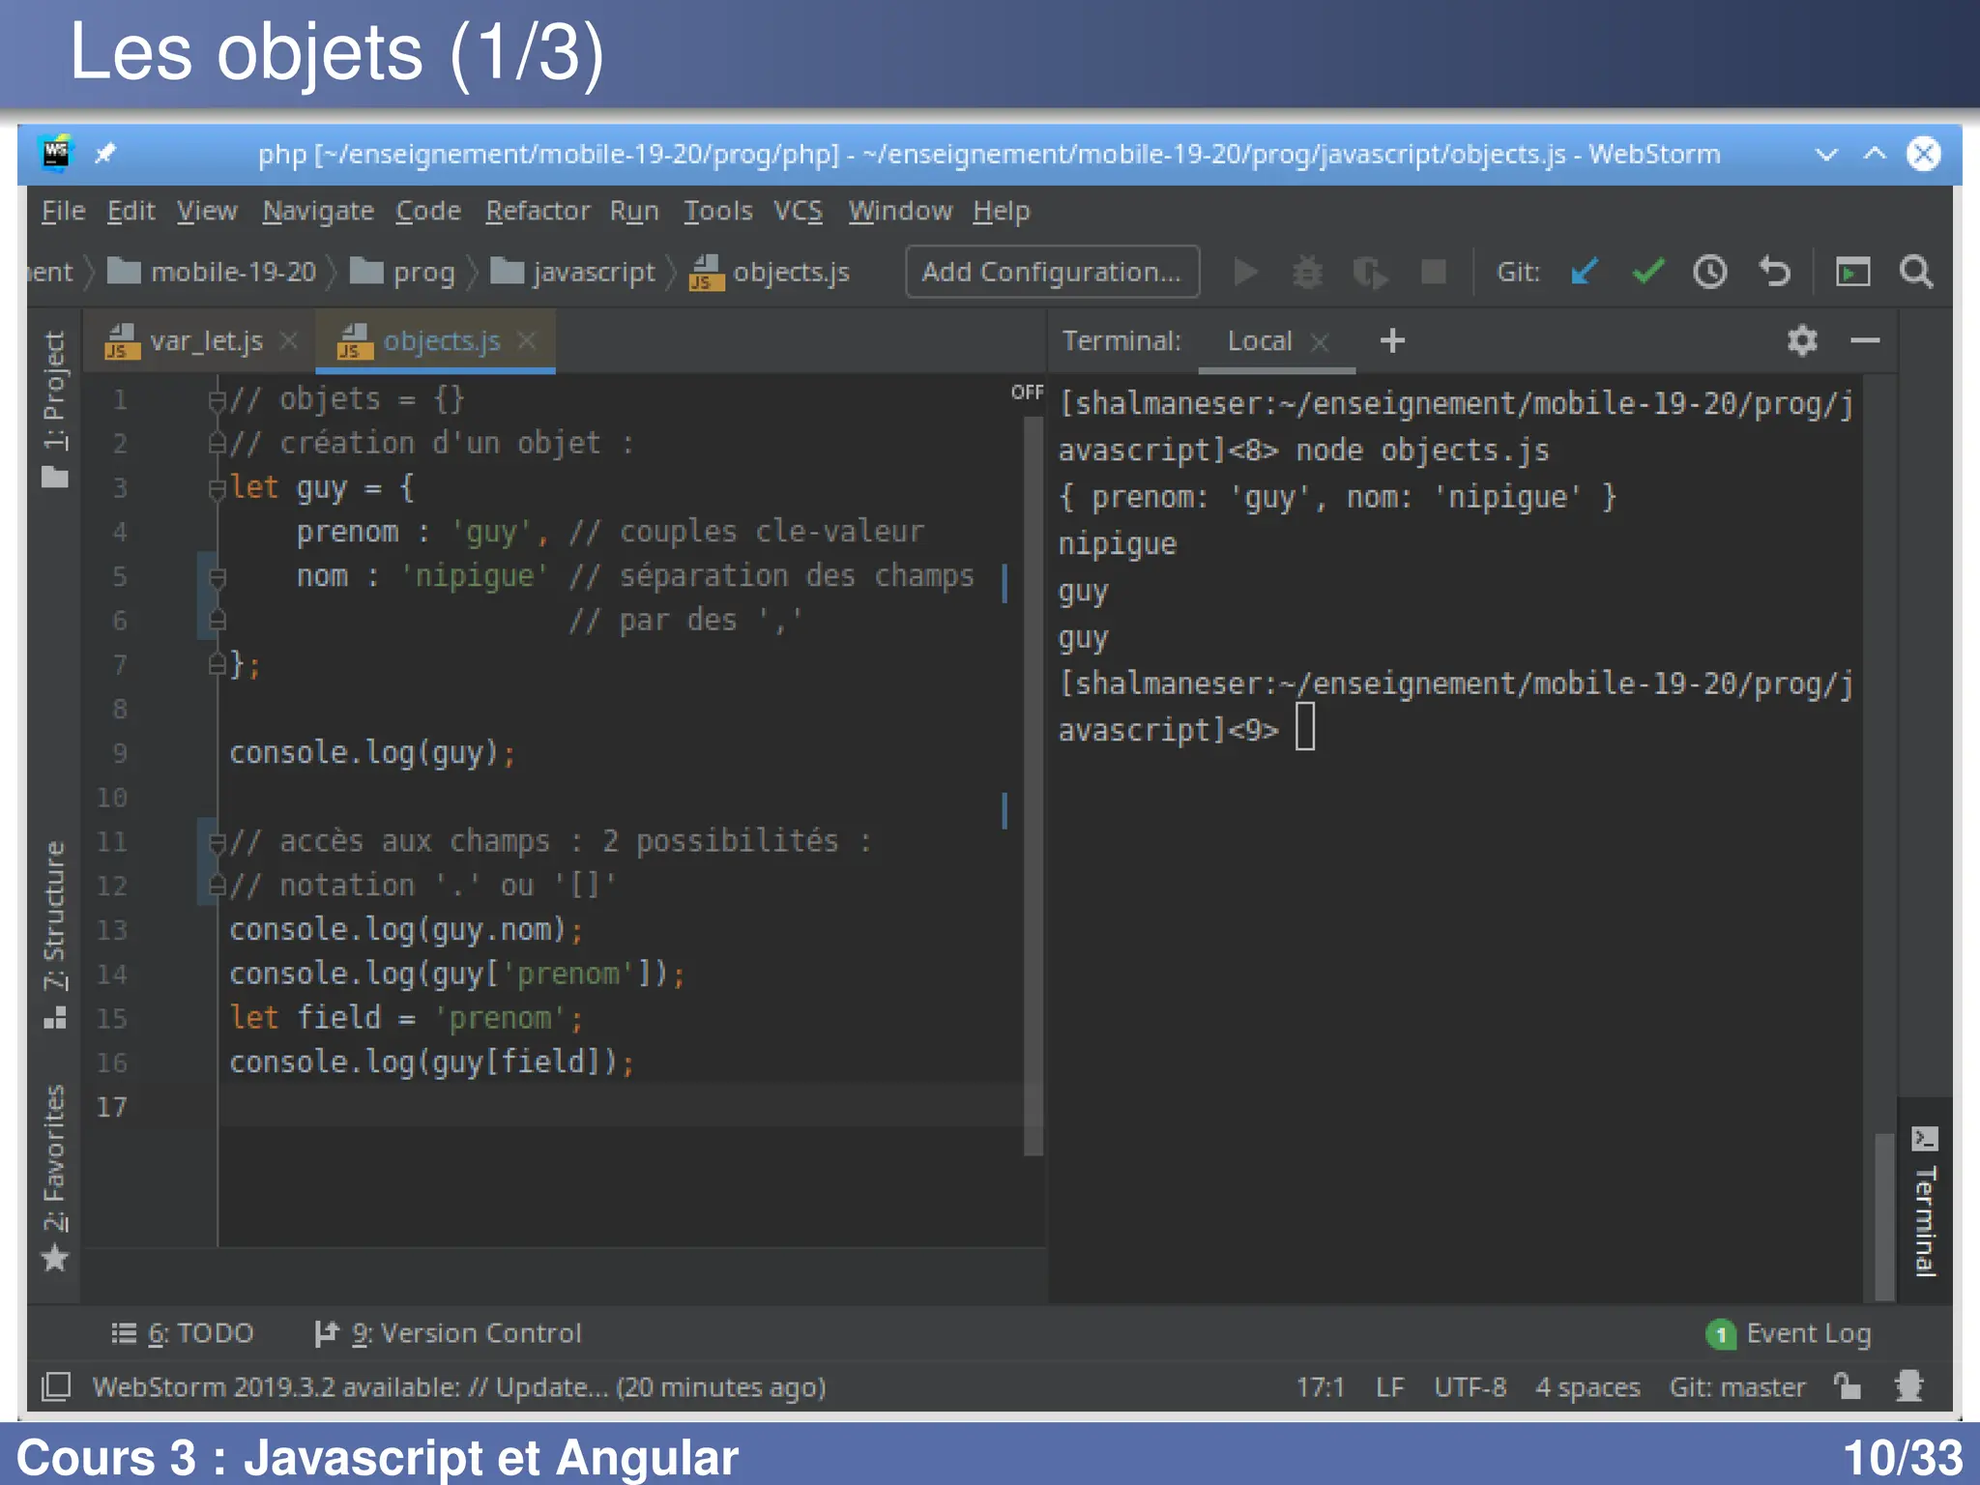Click the editor vertical scrollbar
The width and height of the screenshot is (1980, 1485).
tap(1034, 785)
